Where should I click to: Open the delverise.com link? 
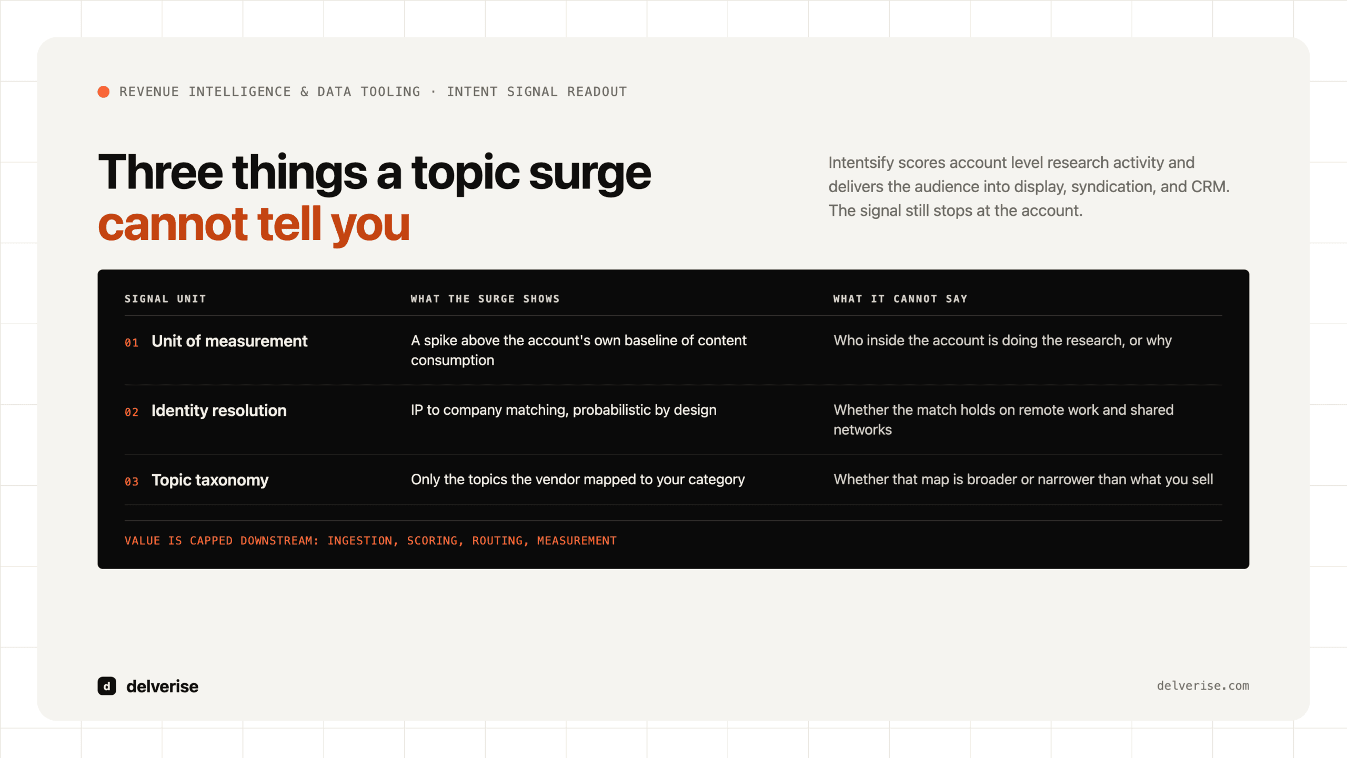click(x=1202, y=686)
